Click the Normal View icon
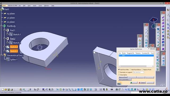This screenshot has width=170, height=96. pos(75,90)
